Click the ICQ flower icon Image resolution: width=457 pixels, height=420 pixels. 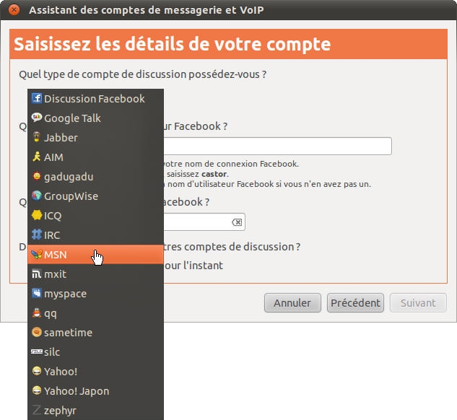[x=37, y=215]
